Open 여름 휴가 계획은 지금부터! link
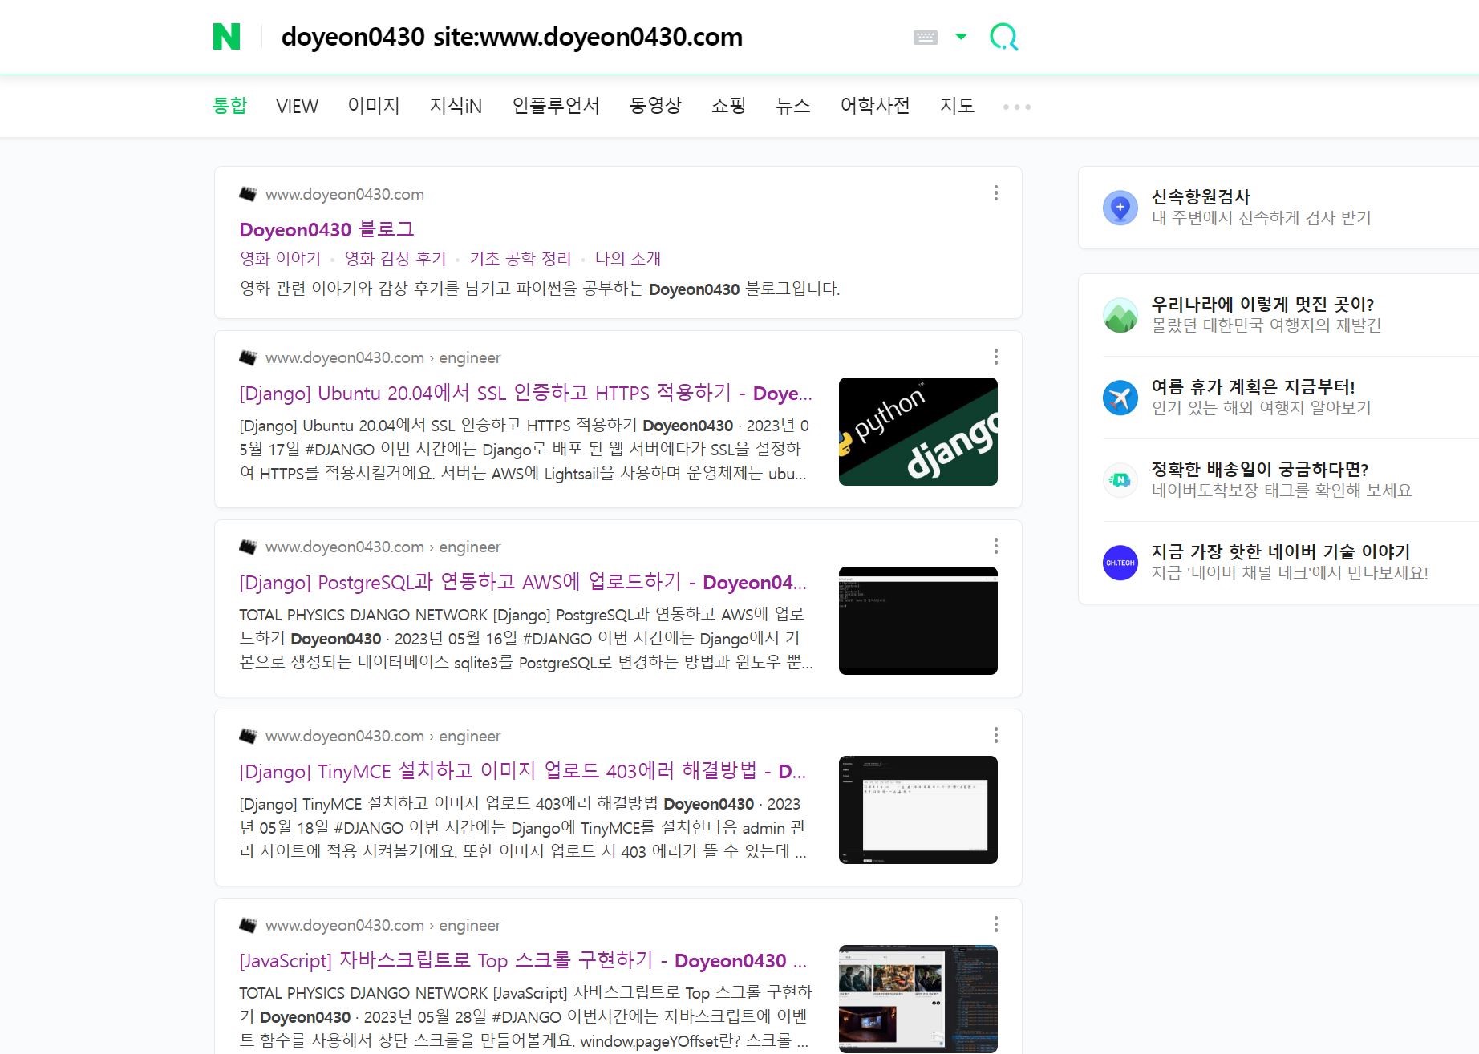Viewport: 1479px width, 1054px height. click(1253, 386)
